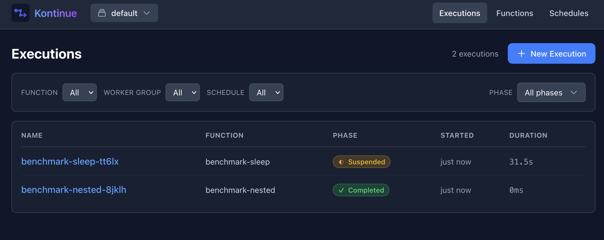
Task: Click the Kontinue logo icon
Action: pyautogui.click(x=21, y=13)
